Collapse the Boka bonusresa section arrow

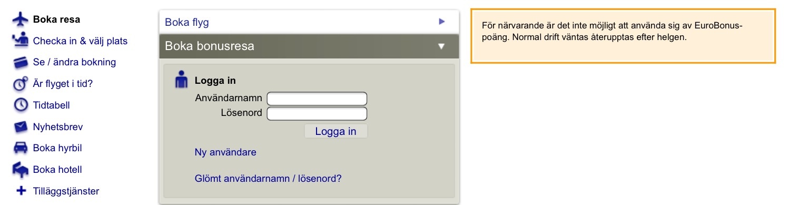pyautogui.click(x=442, y=46)
